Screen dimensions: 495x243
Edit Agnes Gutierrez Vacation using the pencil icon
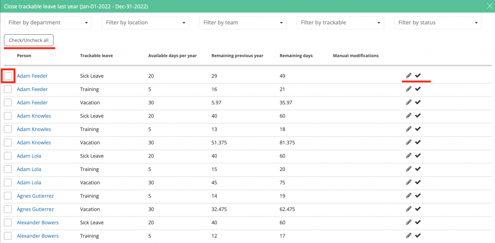pos(409,209)
